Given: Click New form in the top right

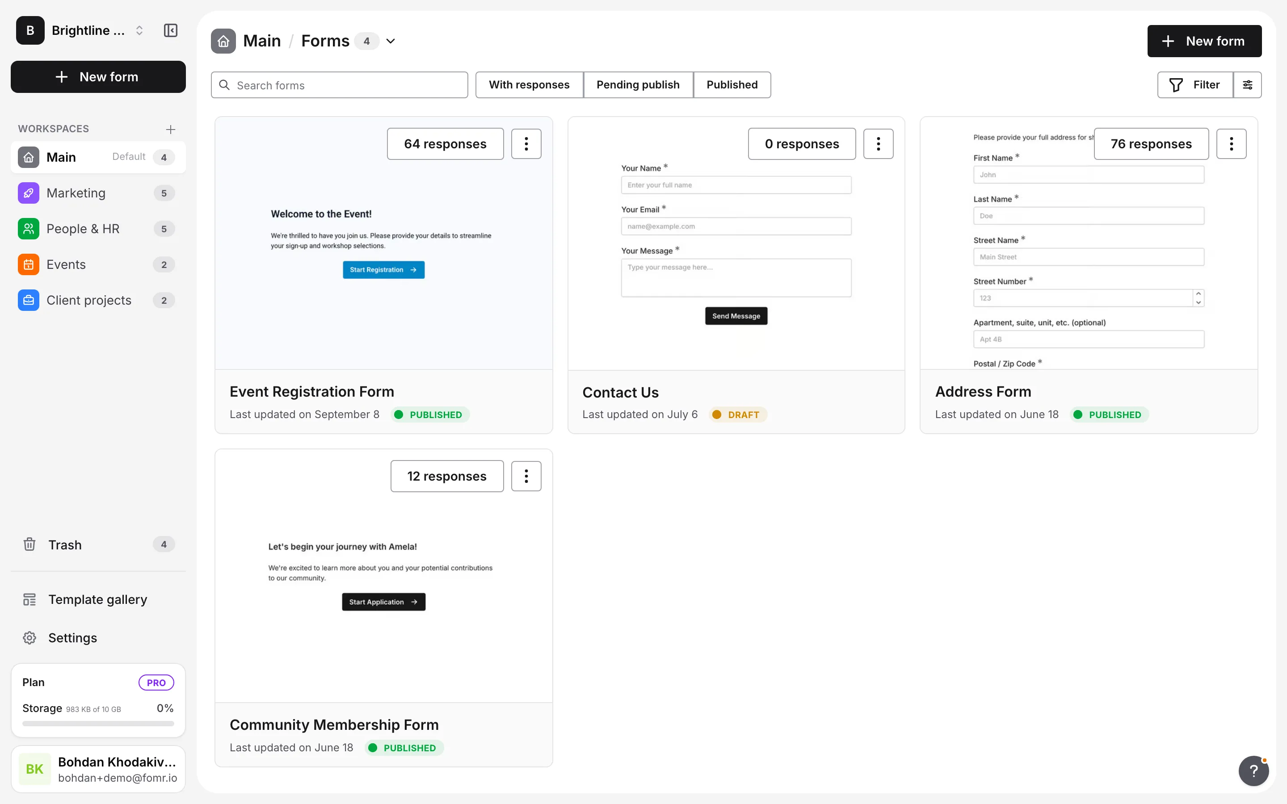Looking at the screenshot, I should [1204, 41].
